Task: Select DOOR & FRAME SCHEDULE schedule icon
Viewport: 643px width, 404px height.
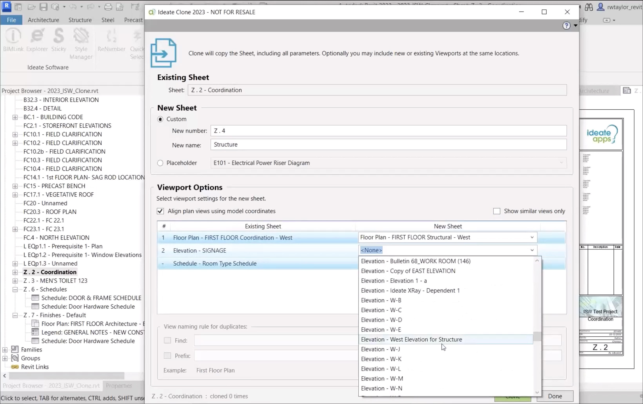Action: click(x=35, y=298)
